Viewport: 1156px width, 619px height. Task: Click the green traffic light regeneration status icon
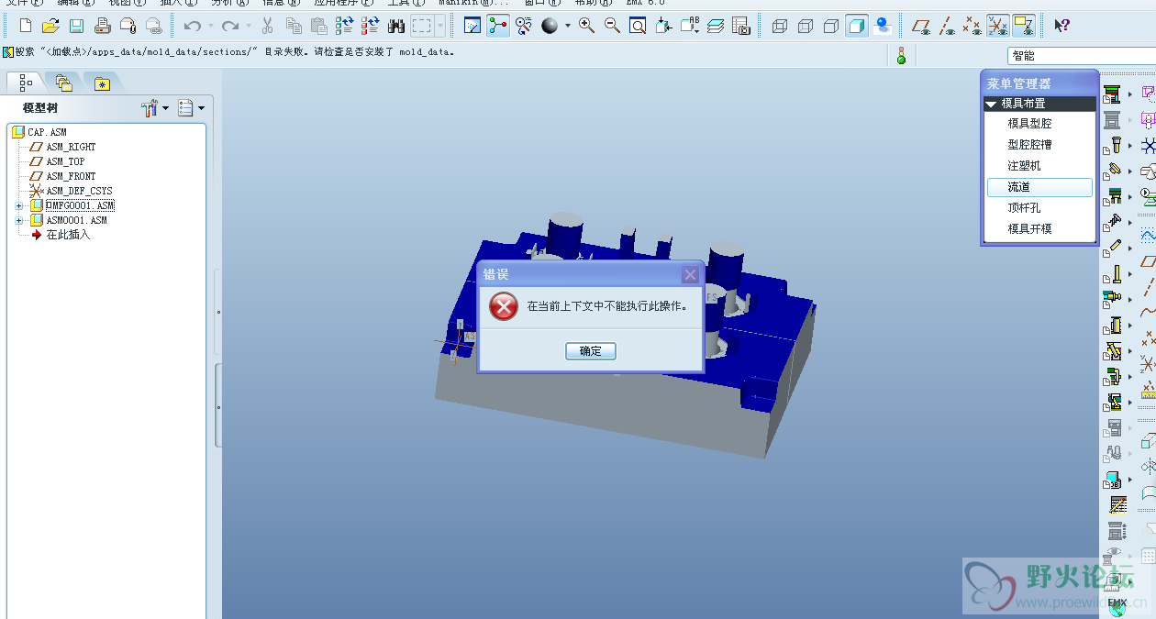pos(901,55)
